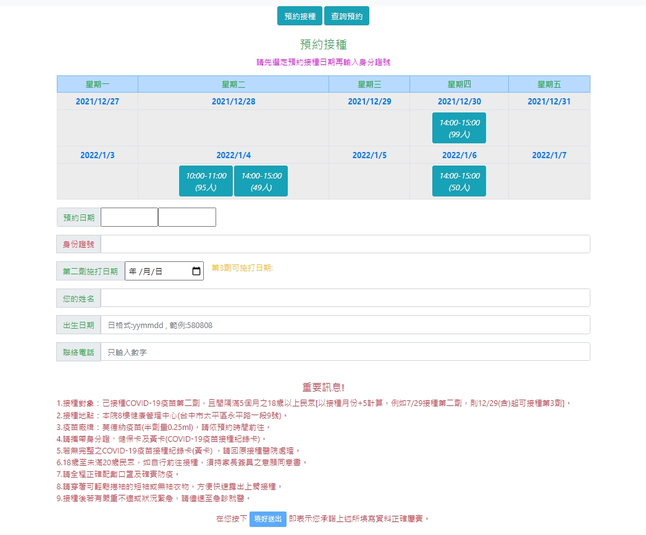This screenshot has height=535, width=646.
Task: Focus the 第二劑施打日期 date field
Action: [164, 271]
